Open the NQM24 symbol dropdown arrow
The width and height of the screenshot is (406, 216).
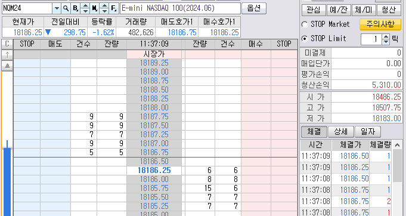point(57,8)
